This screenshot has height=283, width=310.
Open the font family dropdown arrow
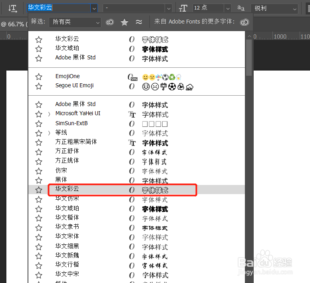[x=94, y=8]
